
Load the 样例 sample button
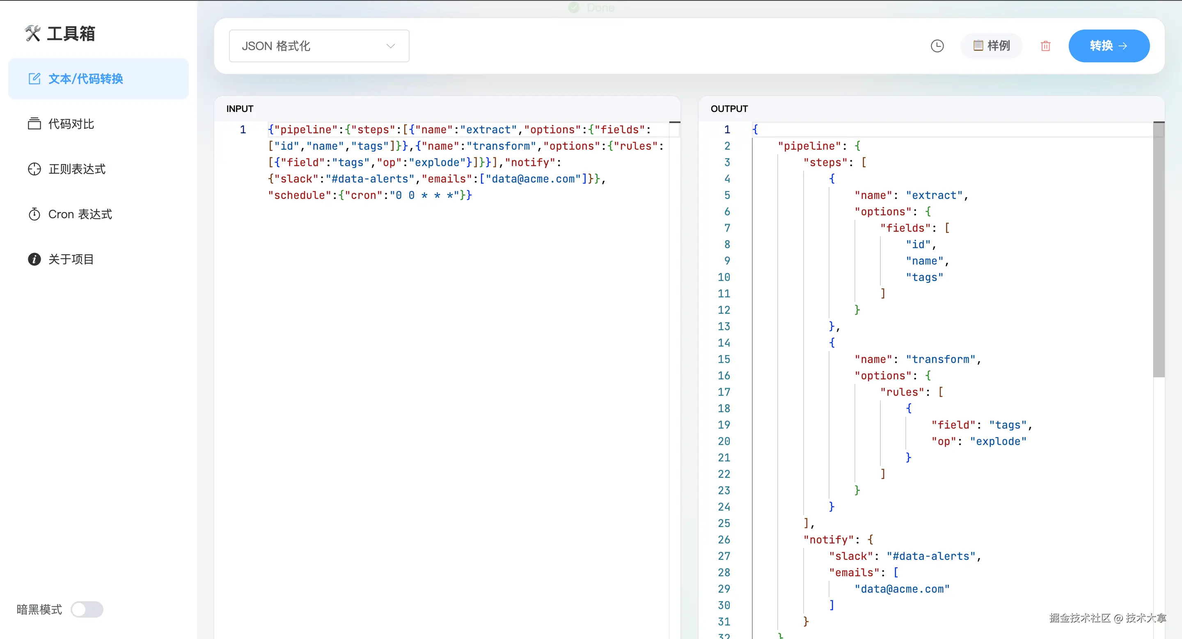(992, 46)
